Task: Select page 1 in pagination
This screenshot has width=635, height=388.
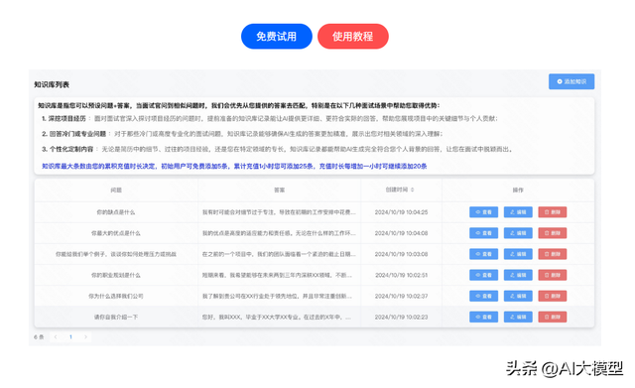Action: [70, 337]
